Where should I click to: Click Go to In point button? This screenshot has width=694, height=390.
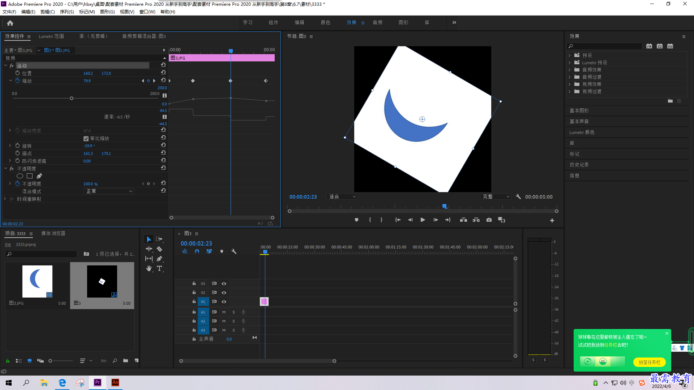[x=398, y=220]
